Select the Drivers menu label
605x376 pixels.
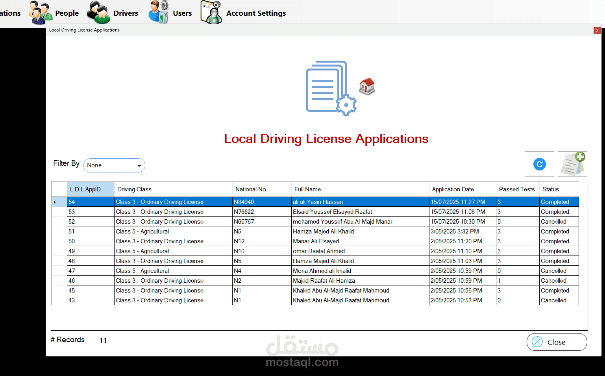tap(126, 13)
